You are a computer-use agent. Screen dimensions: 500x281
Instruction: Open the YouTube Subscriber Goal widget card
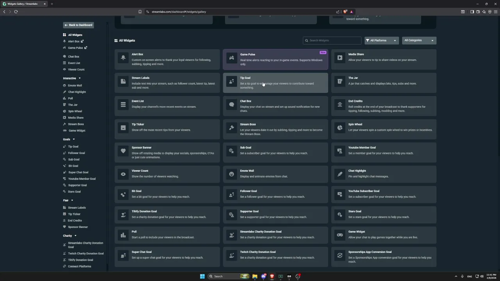pyautogui.click(x=384, y=194)
